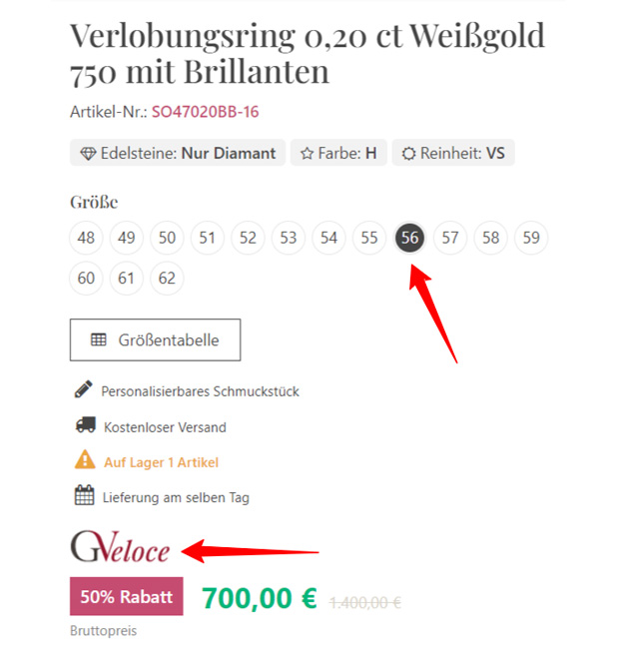Choose ring size 52

[248, 238]
